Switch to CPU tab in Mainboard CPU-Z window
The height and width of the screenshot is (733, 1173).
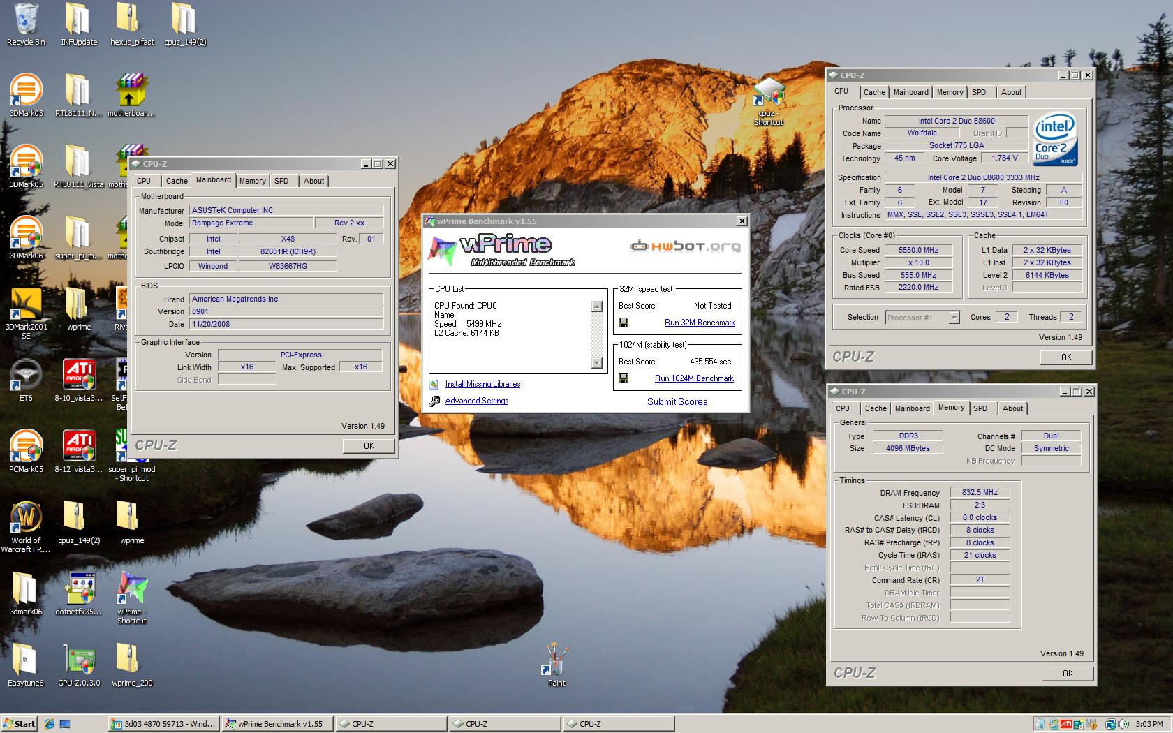tap(144, 181)
